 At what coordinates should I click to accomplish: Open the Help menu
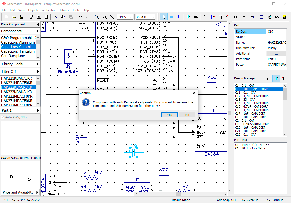pyautogui.click(x=86, y=10)
